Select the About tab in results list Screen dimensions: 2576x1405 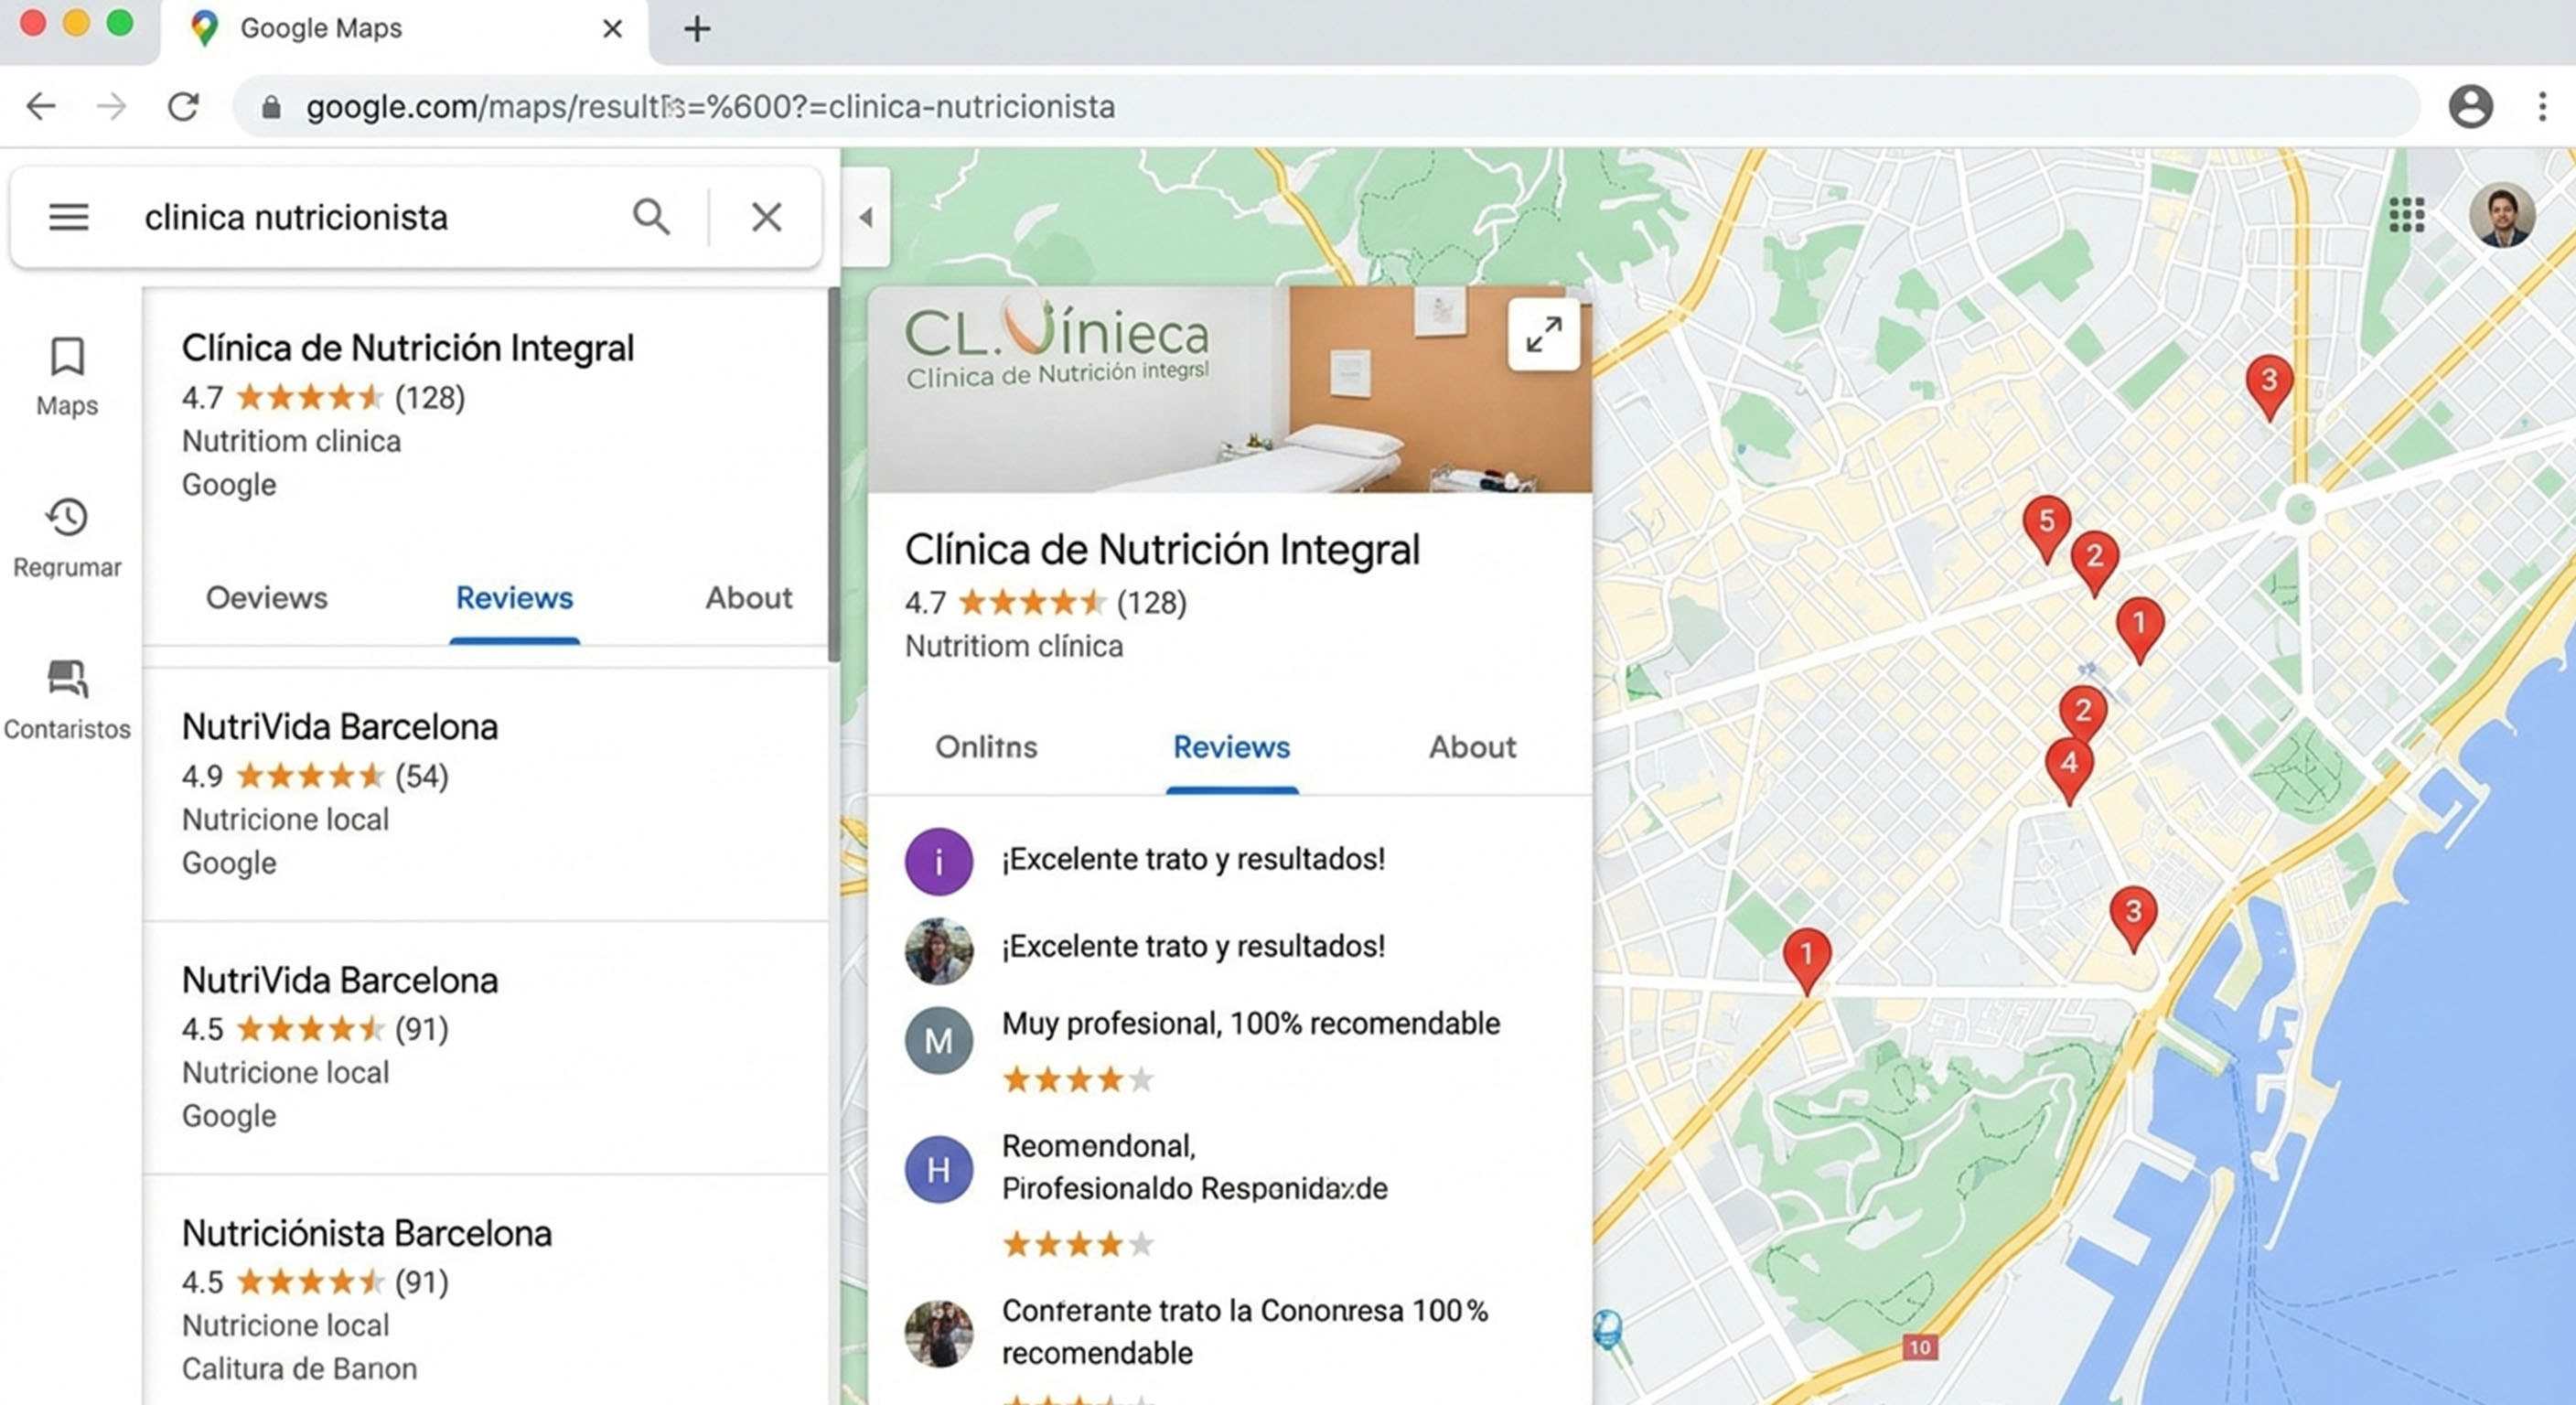click(x=748, y=598)
